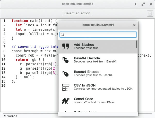155x118 pixels.
Task: Pick Base64 Encode from the list
Action: (98, 73)
